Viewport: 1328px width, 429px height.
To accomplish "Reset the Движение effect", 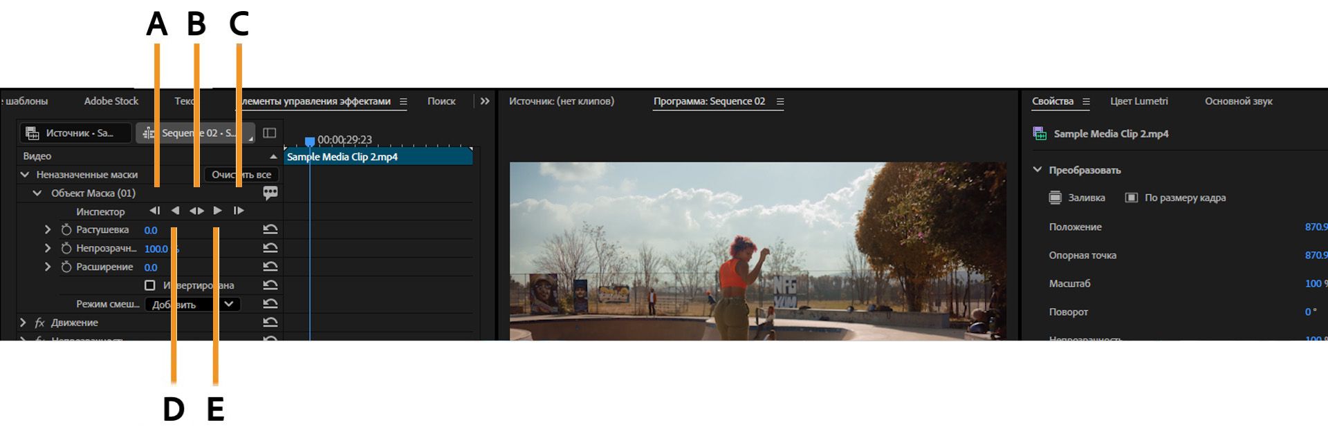I will coord(270,323).
